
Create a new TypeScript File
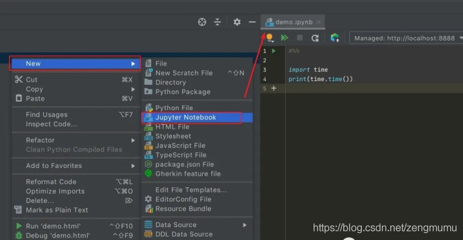pyautogui.click(x=197, y=155)
